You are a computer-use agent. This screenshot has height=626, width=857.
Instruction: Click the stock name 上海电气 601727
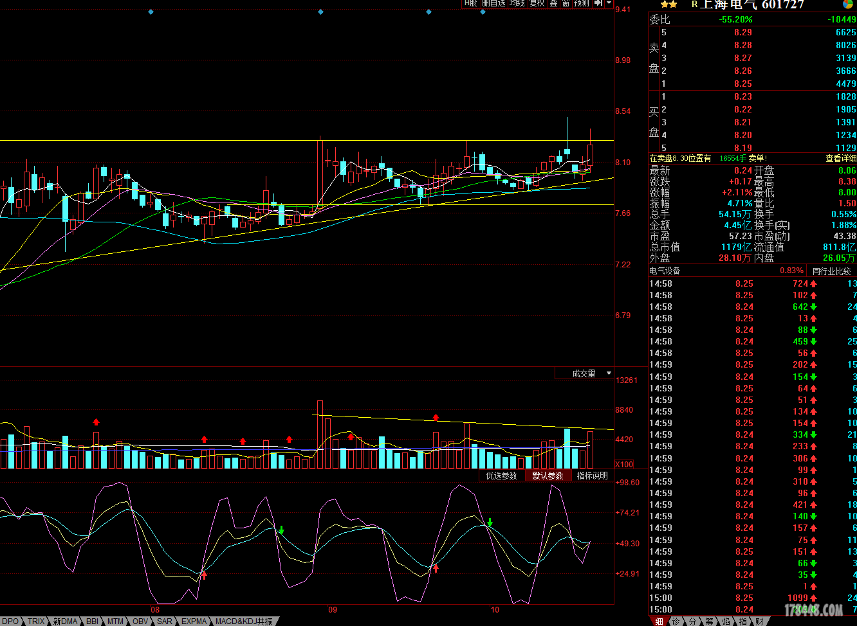(751, 4)
